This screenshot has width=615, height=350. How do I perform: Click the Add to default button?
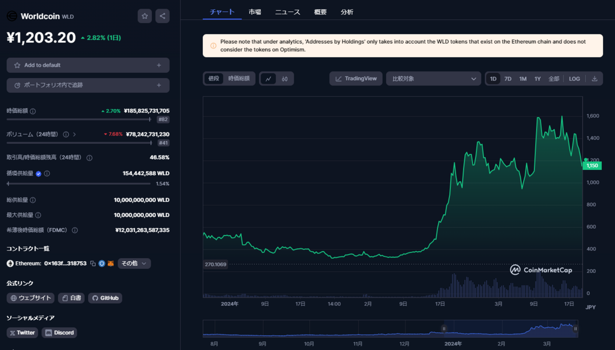point(88,65)
